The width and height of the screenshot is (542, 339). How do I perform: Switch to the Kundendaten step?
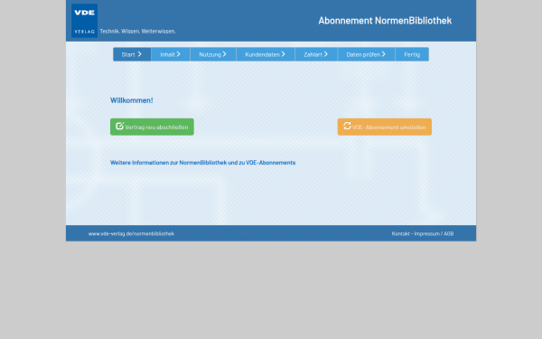point(266,54)
